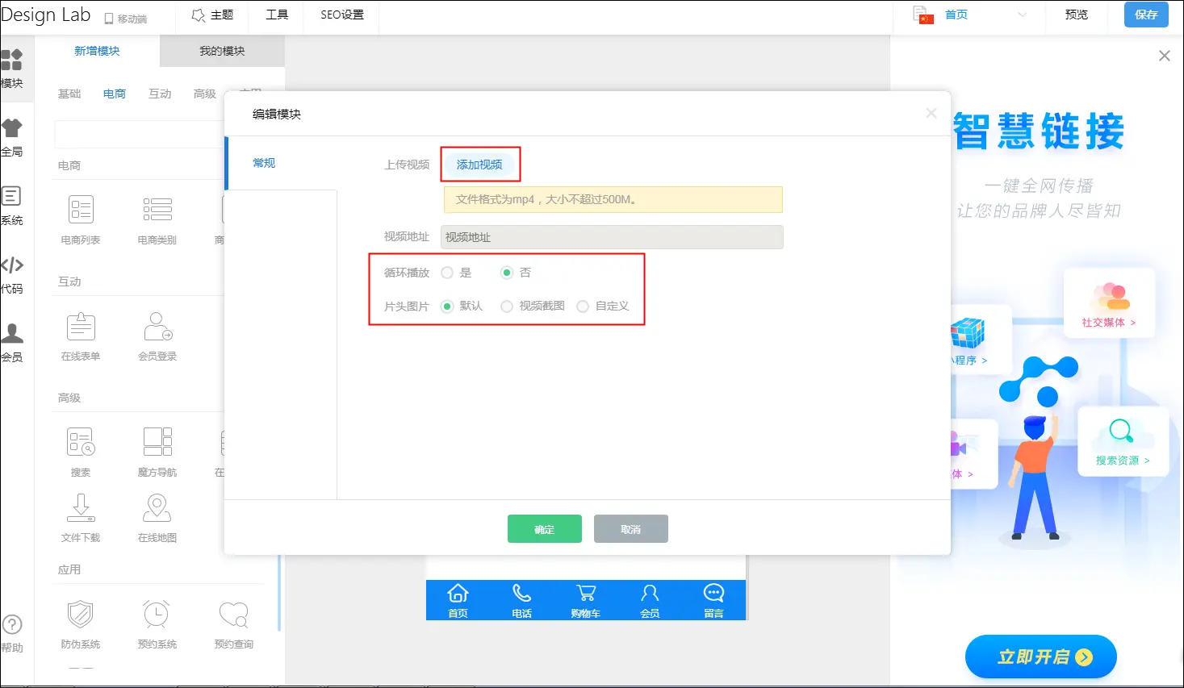Image resolution: width=1184 pixels, height=688 pixels.
Task: Click the 电商列表 module icon
Action: 81,210
